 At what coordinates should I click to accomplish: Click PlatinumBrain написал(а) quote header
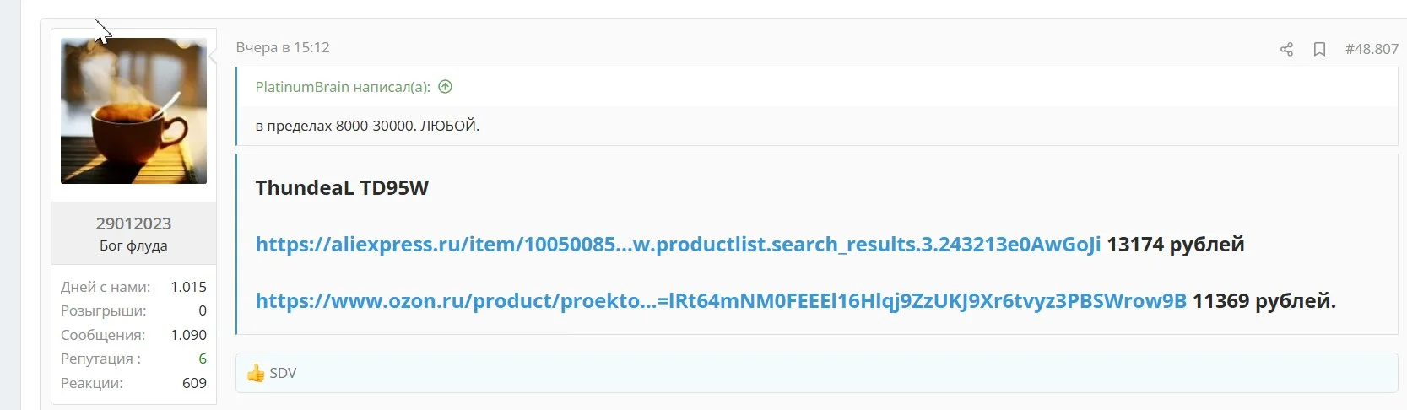coord(343,87)
